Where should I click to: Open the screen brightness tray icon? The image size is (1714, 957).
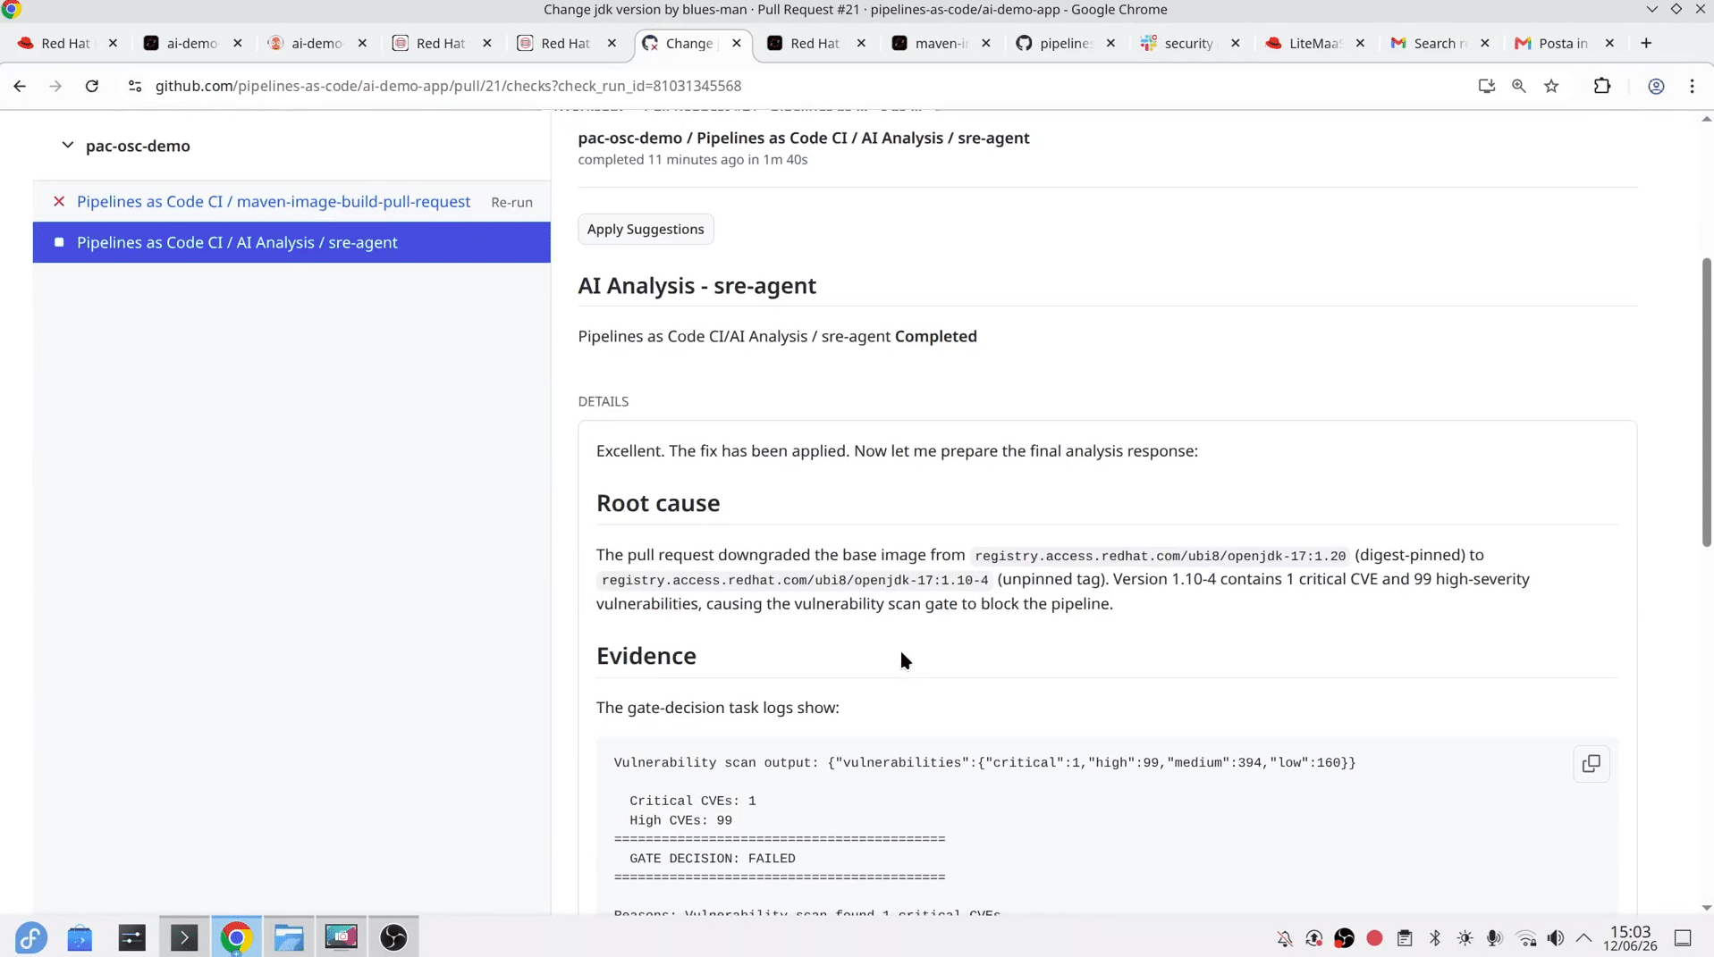(x=1465, y=938)
